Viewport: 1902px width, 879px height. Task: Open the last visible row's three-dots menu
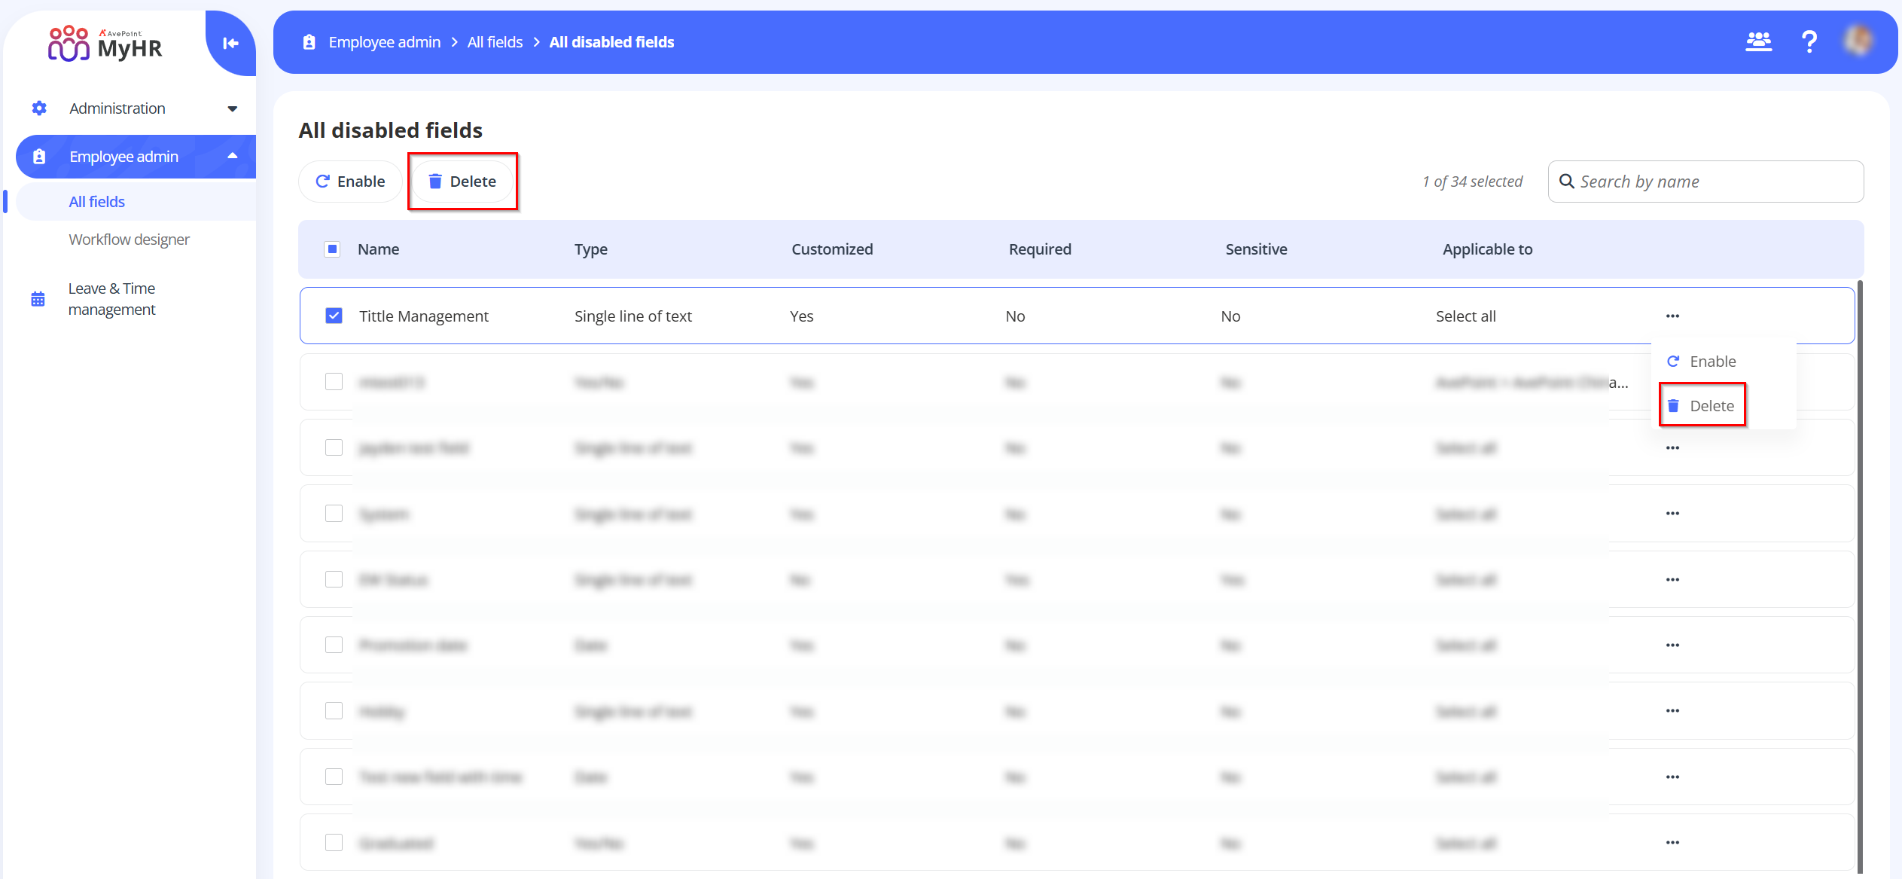point(1672,843)
